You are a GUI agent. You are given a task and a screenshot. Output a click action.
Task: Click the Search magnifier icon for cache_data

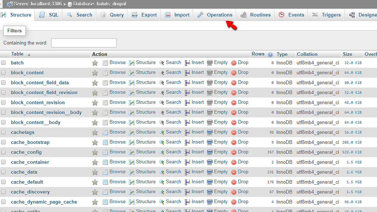coord(162,172)
